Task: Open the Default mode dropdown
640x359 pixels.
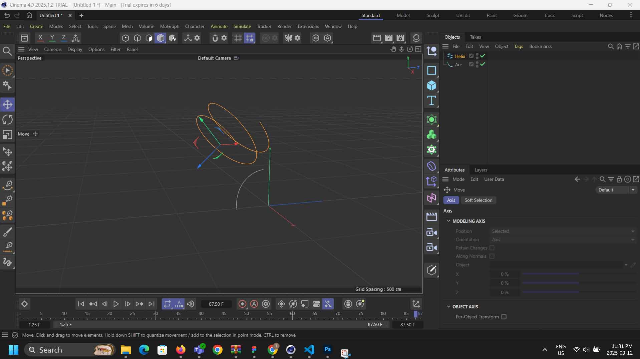Action: click(616, 190)
